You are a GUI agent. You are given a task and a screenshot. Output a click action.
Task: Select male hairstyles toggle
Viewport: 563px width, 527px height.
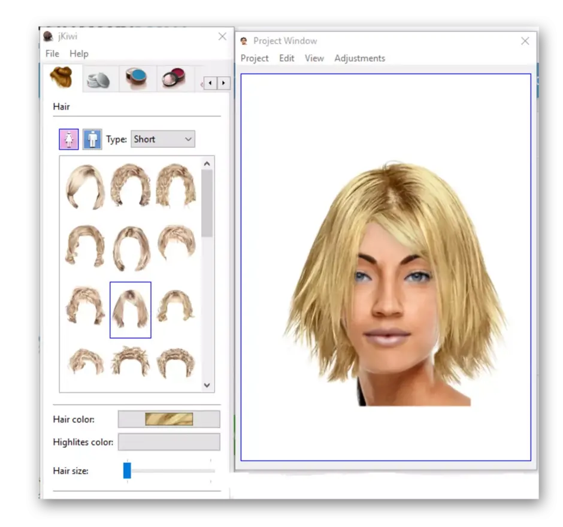[92, 140]
